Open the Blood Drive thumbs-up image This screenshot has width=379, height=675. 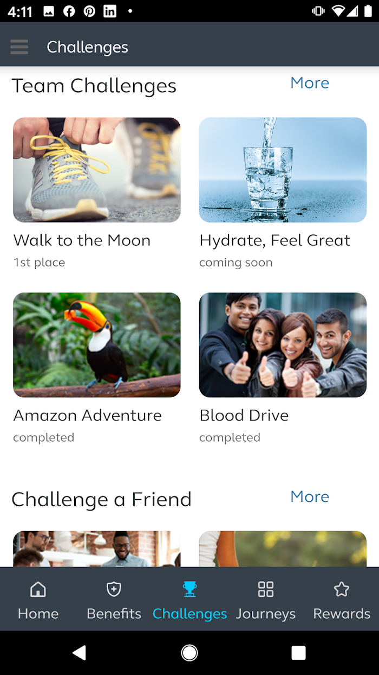283,345
